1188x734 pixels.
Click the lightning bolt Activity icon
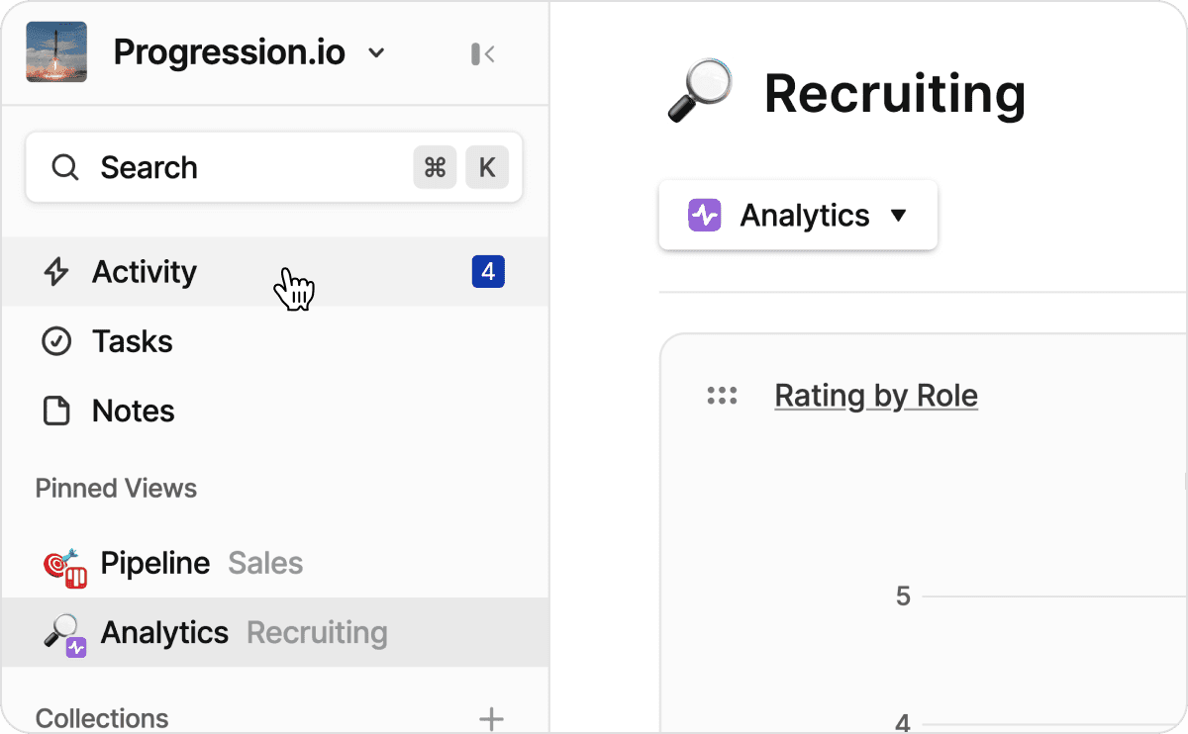point(56,272)
